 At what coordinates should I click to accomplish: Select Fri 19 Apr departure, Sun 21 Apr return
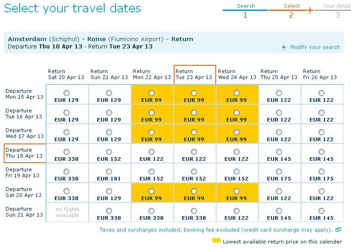pos(109,172)
